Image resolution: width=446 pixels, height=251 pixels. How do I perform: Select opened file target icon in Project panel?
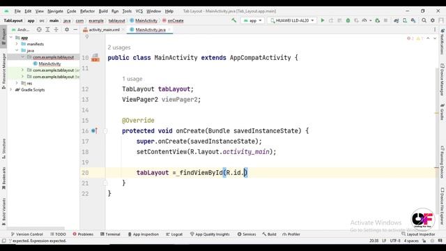[x=39, y=29]
